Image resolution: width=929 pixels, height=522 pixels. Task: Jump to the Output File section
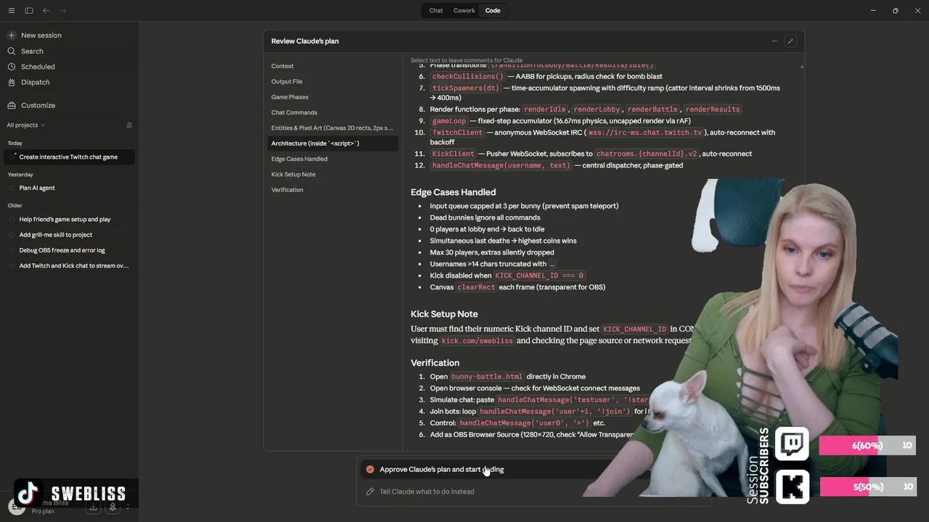point(287,81)
